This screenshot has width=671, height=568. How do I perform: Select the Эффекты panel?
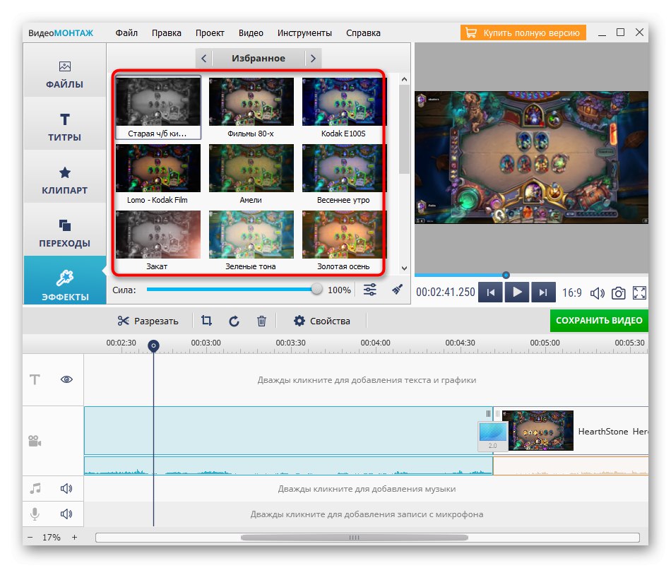[x=64, y=280]
